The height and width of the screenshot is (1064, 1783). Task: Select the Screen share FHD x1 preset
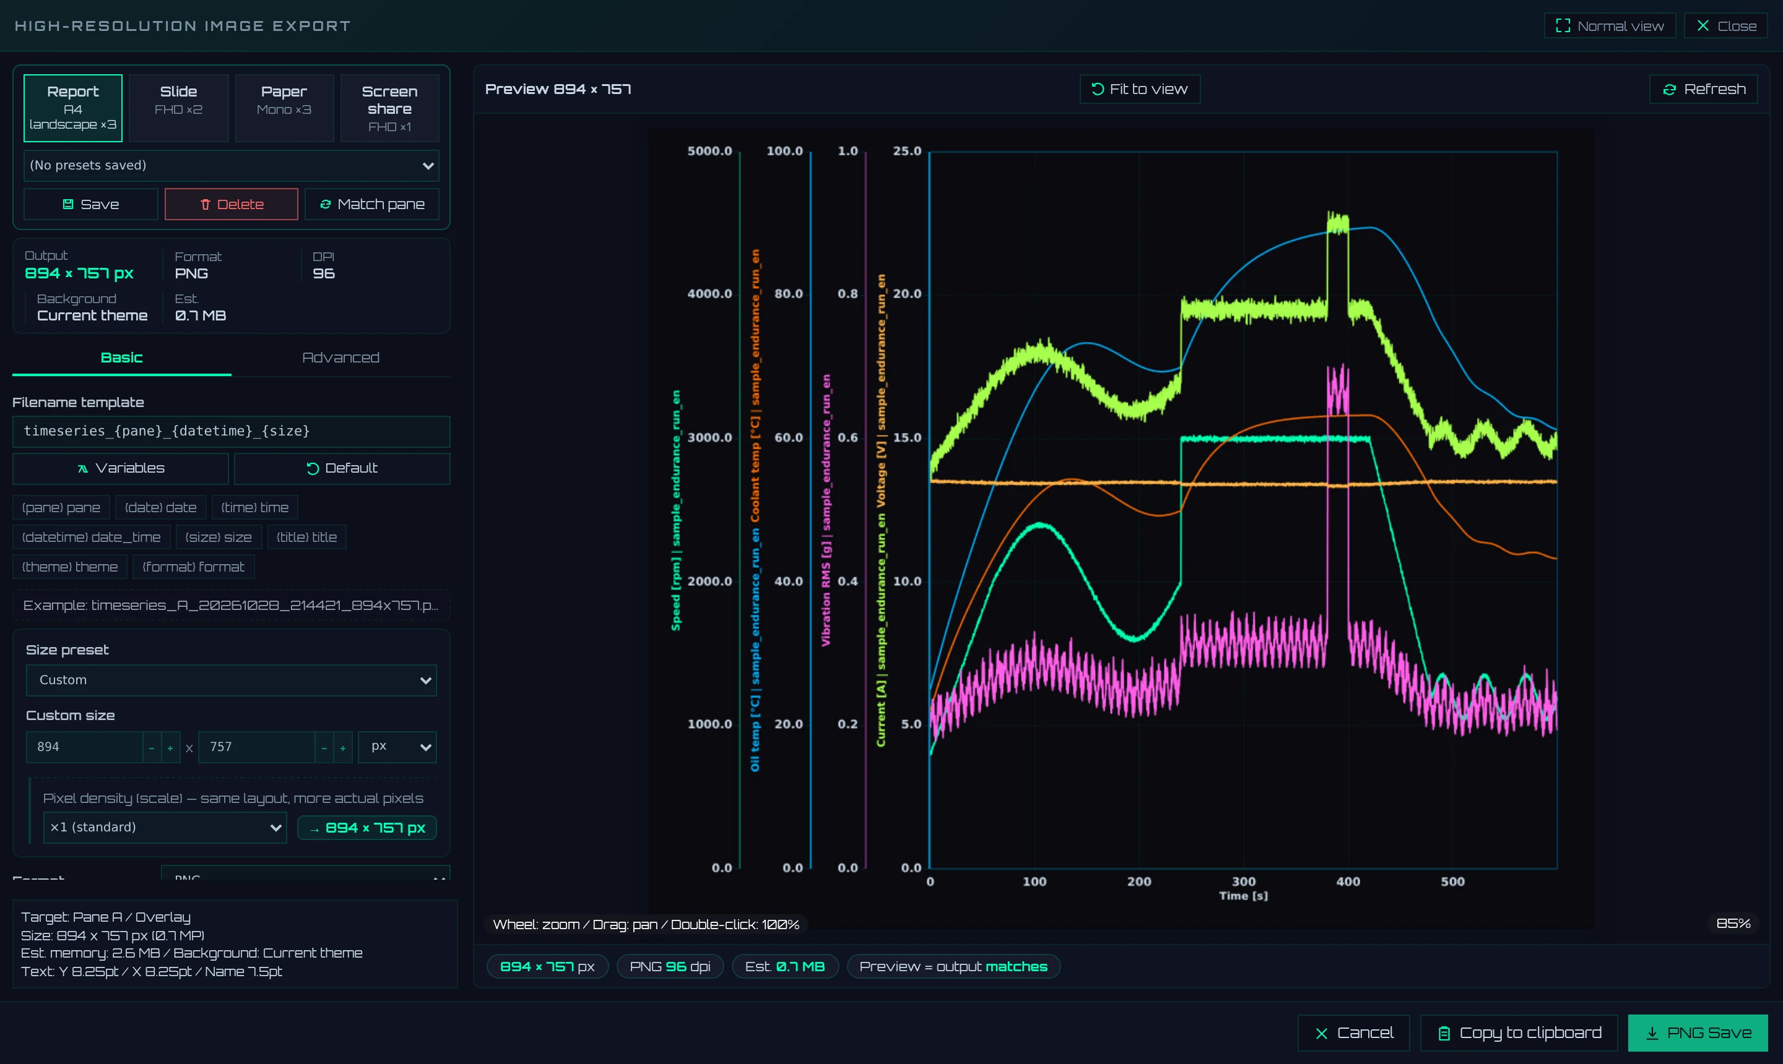click(389, 108)
